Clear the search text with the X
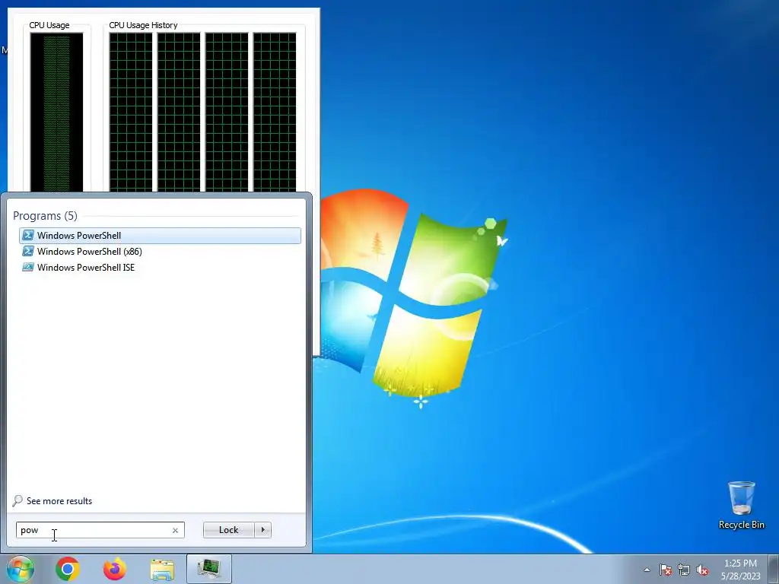This screenshot has height=584, width=779. (x=175, y=530)
